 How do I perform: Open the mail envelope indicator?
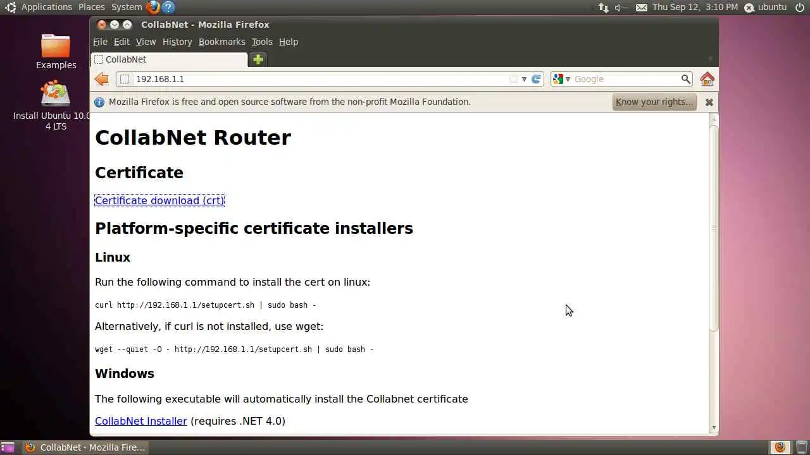point(641,8)
